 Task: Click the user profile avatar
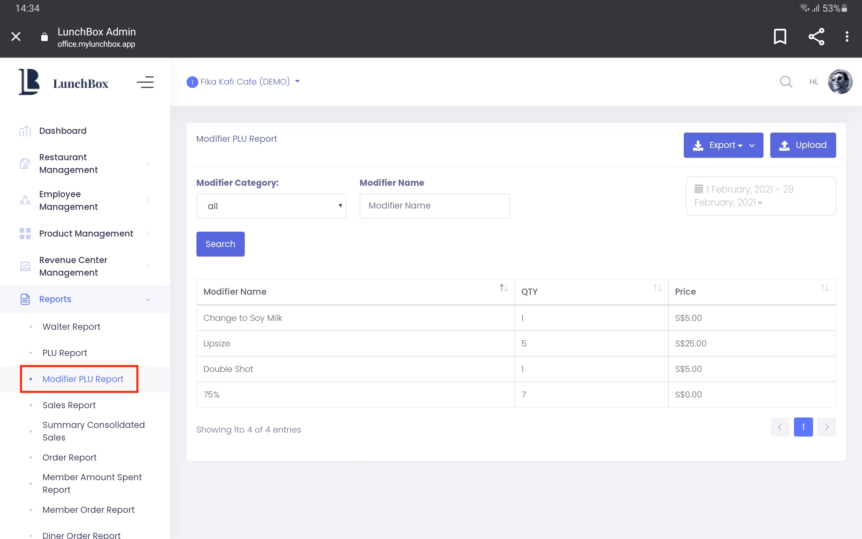(x=840, y=82)
